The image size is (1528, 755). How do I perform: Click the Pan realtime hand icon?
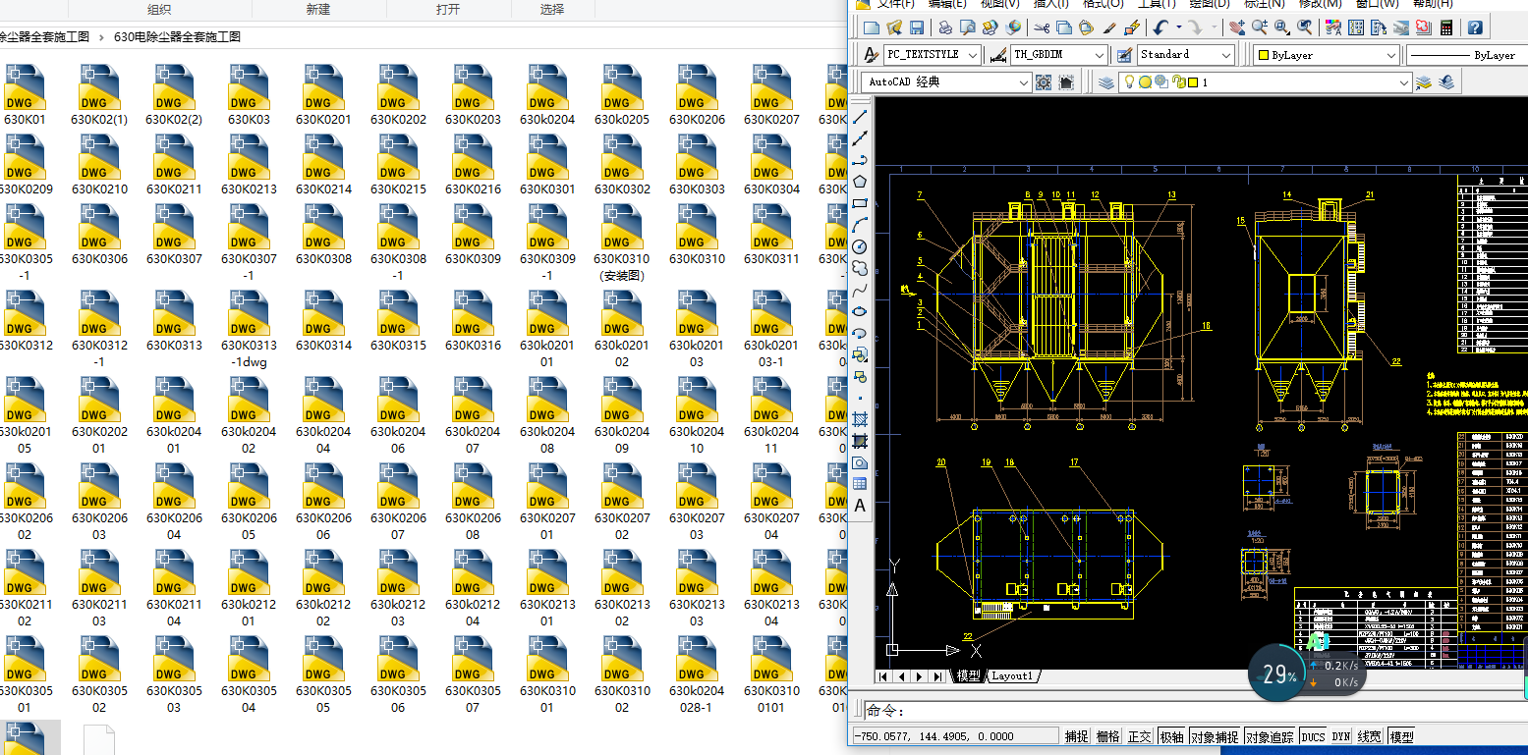[1237, 27]
